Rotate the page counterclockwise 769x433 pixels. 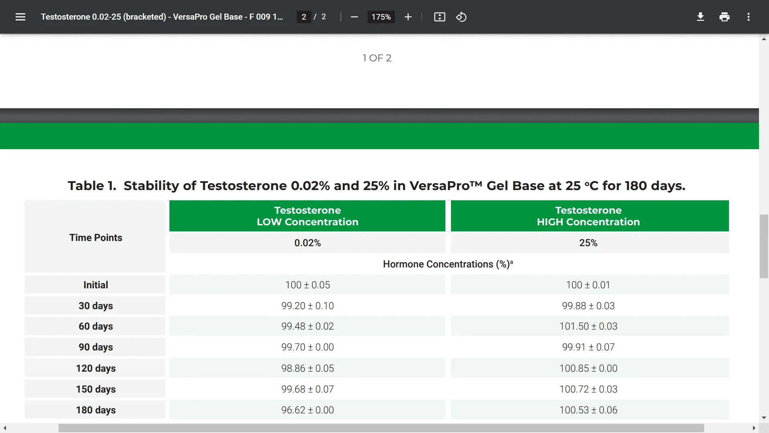click(461, 17)
